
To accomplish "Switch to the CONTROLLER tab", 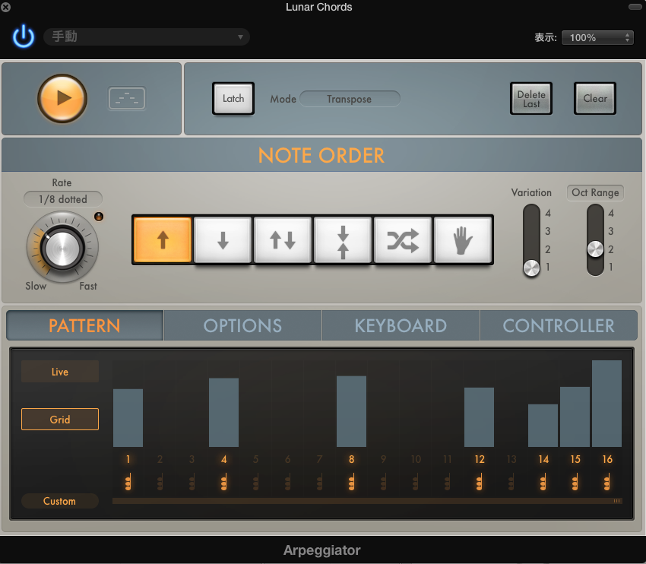I will (x=559, y=325).
